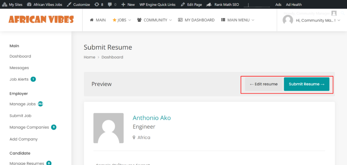The height and width of the screenshot is (165, 347).
Task: Expand the user account chevron in header
Action: tap(339, 20)
